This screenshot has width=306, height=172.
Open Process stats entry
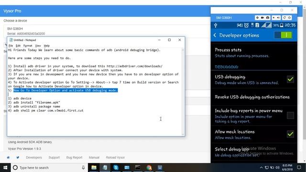(254, 53)
